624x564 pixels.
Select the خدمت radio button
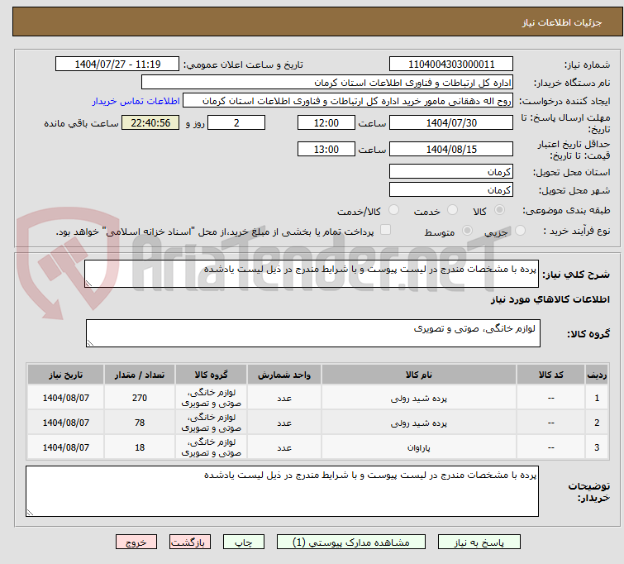tap(451, 211)
